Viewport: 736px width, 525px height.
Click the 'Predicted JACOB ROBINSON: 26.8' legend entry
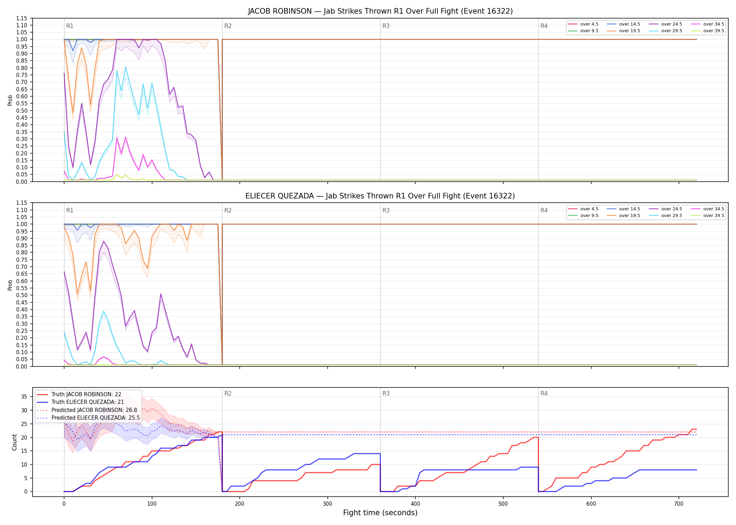click(x=87, y=410)
